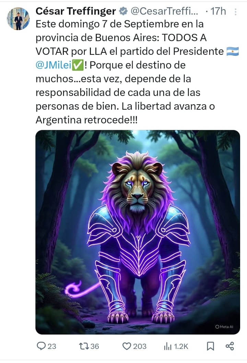
Task: View tweet analytics bar chart icon
Action: (x=167, y=346)
